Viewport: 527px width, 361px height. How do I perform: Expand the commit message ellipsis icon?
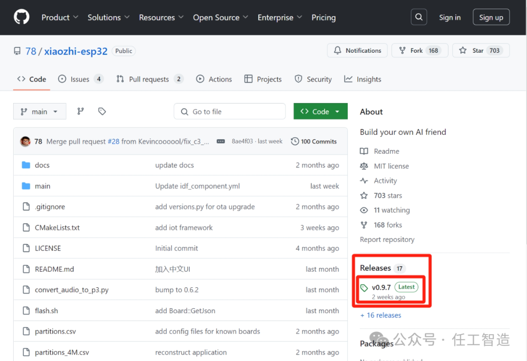[x=221, y=141]
